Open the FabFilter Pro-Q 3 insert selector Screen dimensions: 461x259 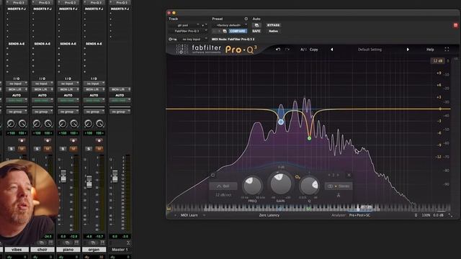point(188,31)
